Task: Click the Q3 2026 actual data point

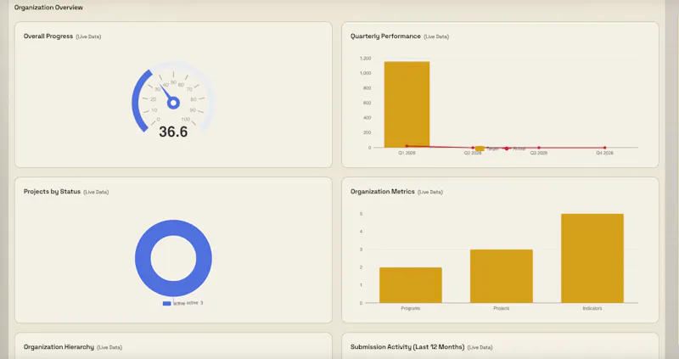Action: coord(539,148)
